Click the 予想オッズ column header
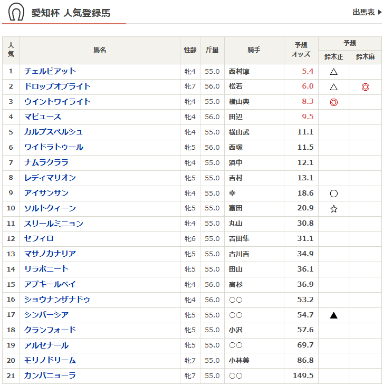The height and width of the screenshot is (386, 384). pyautogui.click(x=302, y=50)
